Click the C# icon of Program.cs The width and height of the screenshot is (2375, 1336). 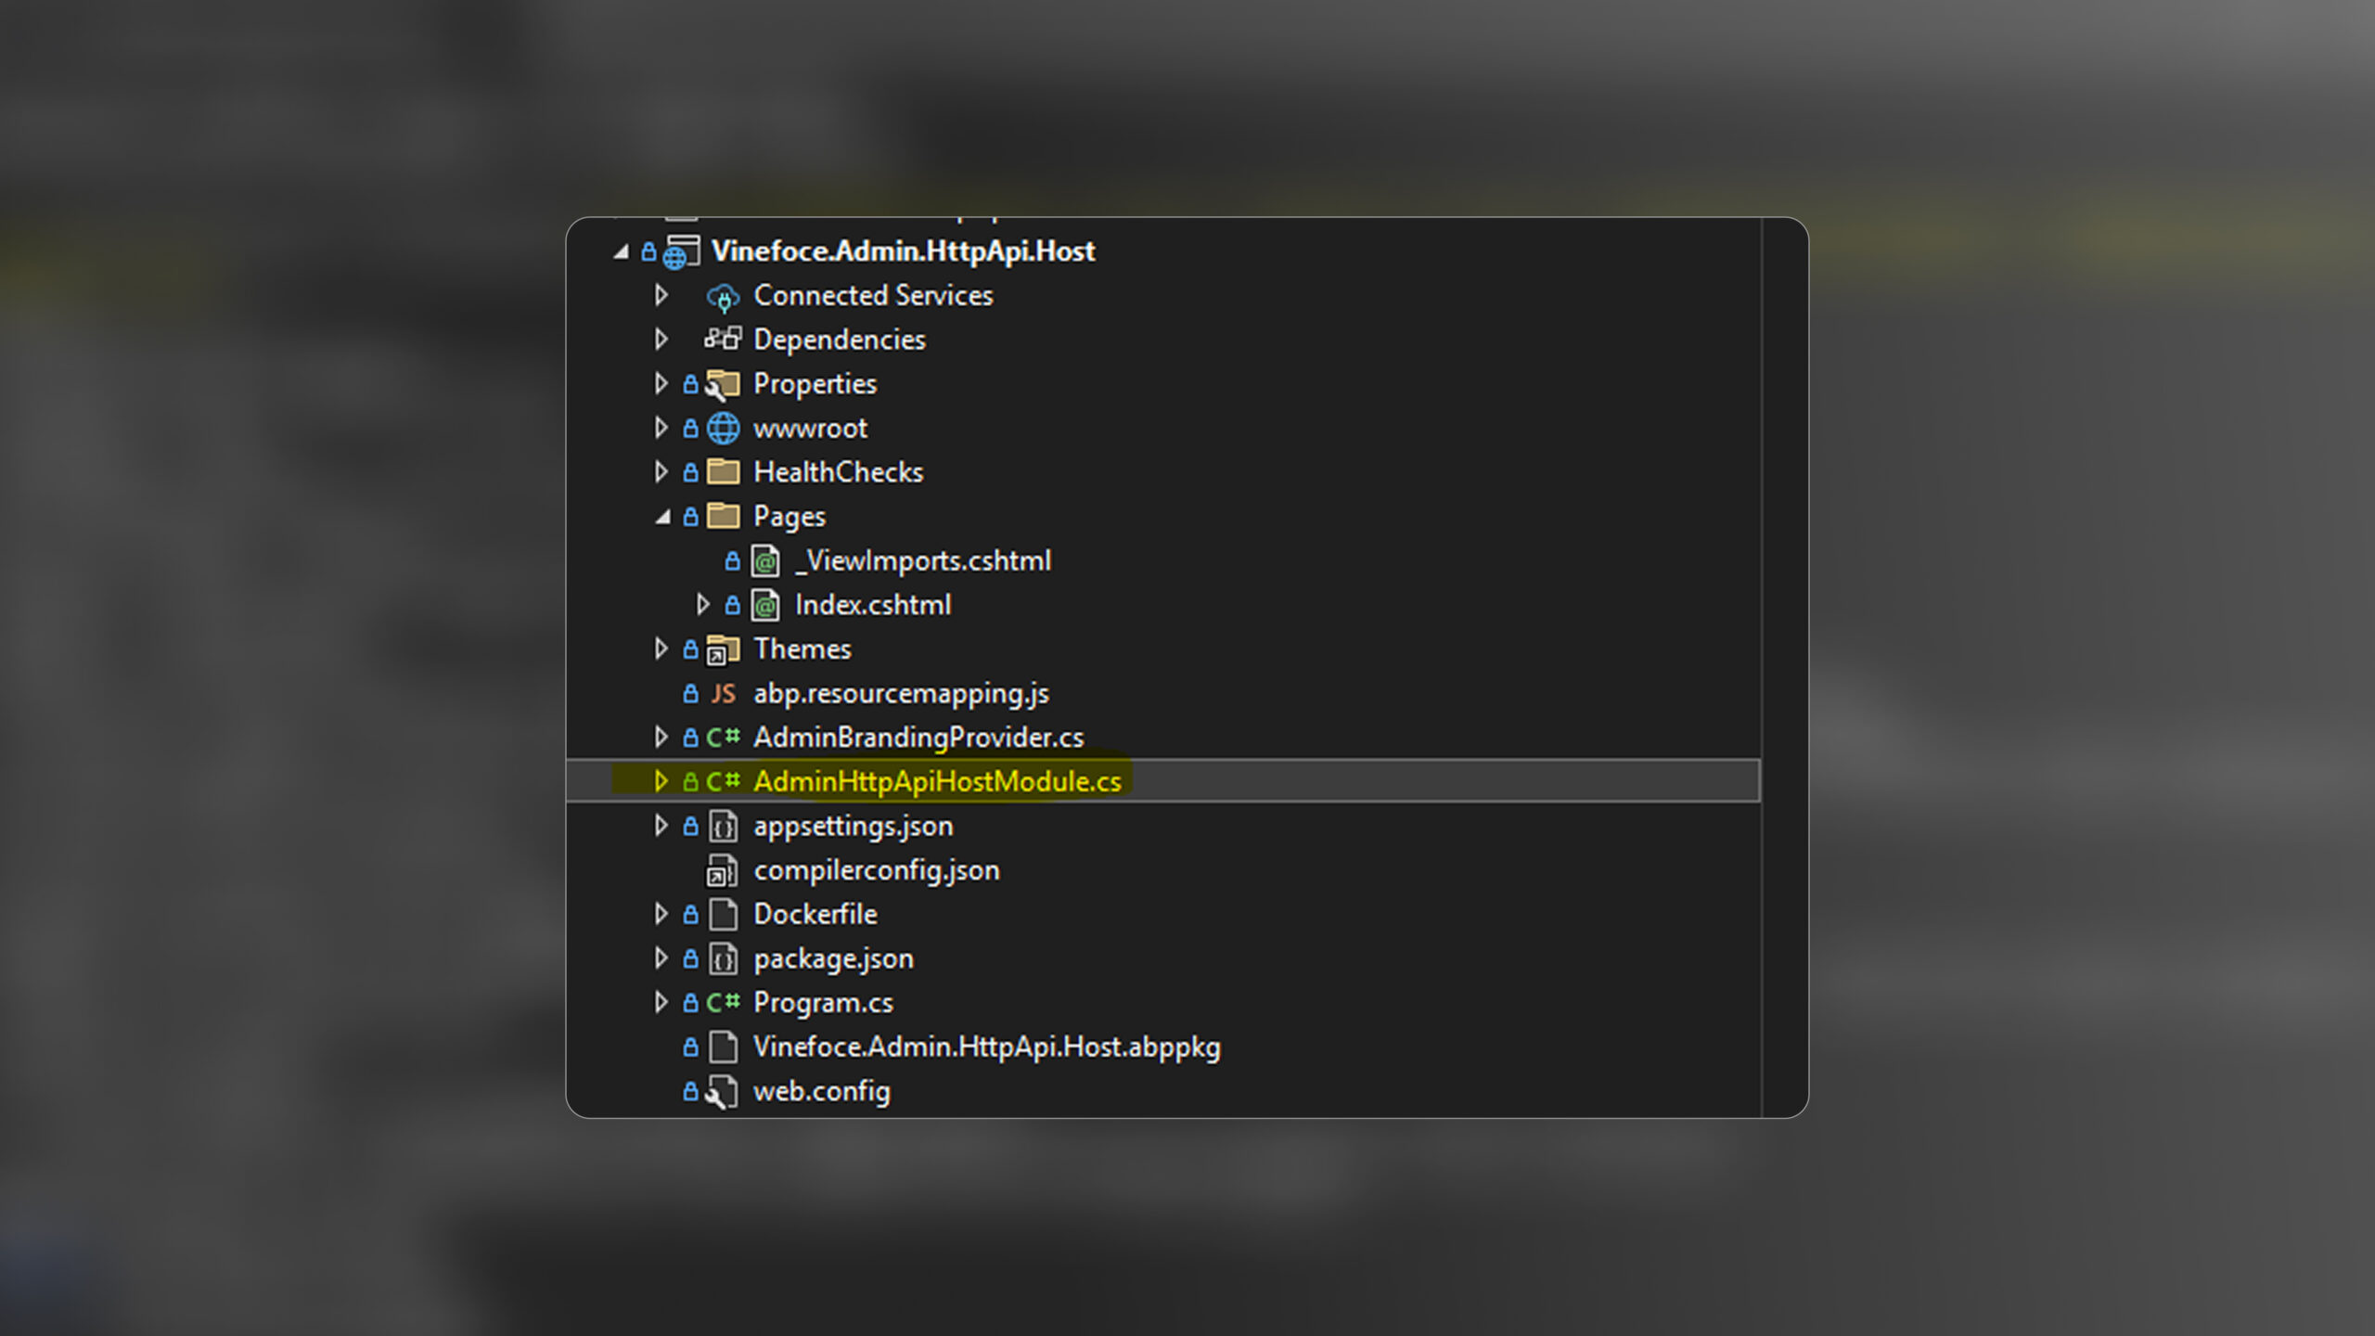click(x=723, y=1003)
